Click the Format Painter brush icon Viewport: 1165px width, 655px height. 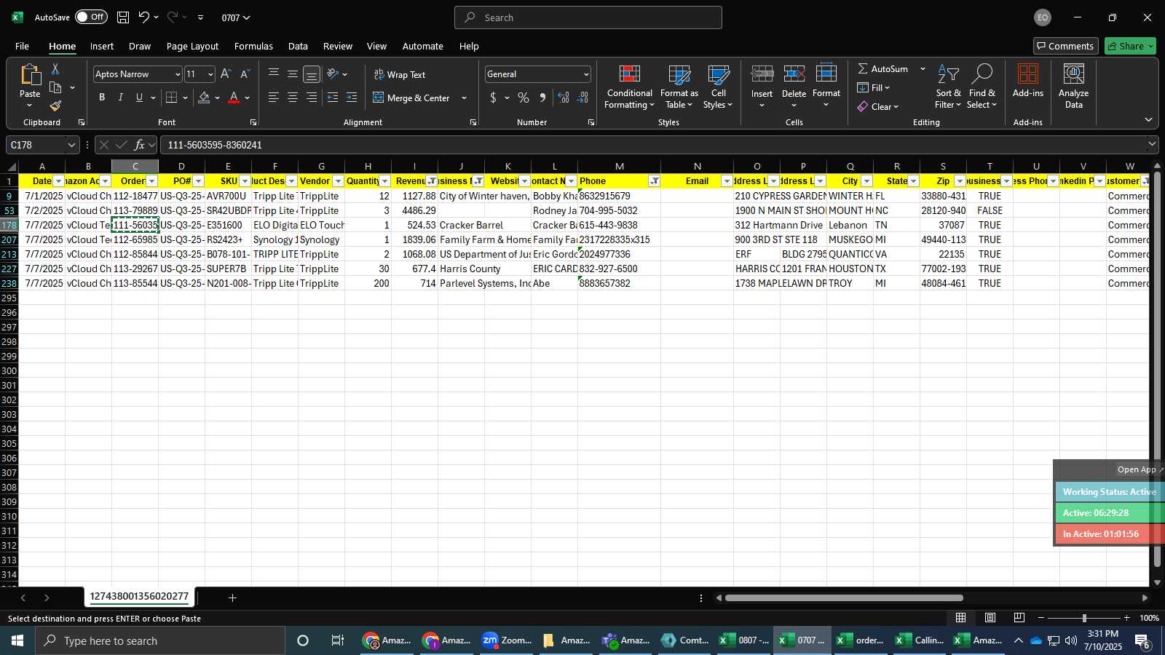click(x=55, y=106)
